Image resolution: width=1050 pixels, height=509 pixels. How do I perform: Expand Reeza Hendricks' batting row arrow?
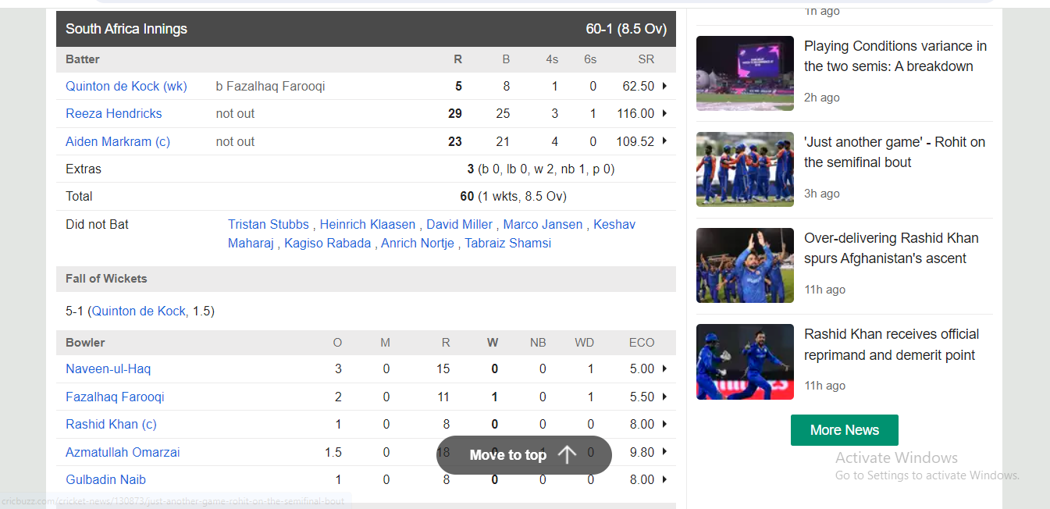pyautogui.click(x=664, y=113)
